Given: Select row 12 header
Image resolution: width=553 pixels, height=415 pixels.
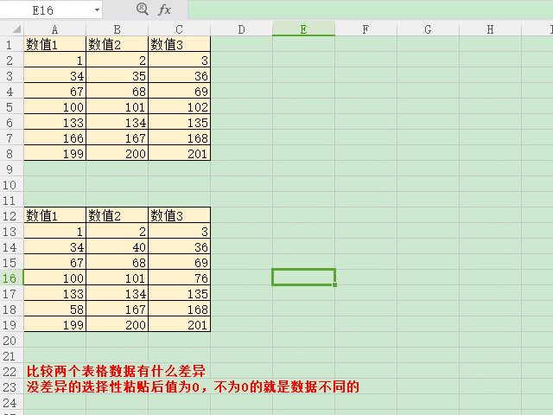Looking at the screenshot, I should [x=10, y=216].
